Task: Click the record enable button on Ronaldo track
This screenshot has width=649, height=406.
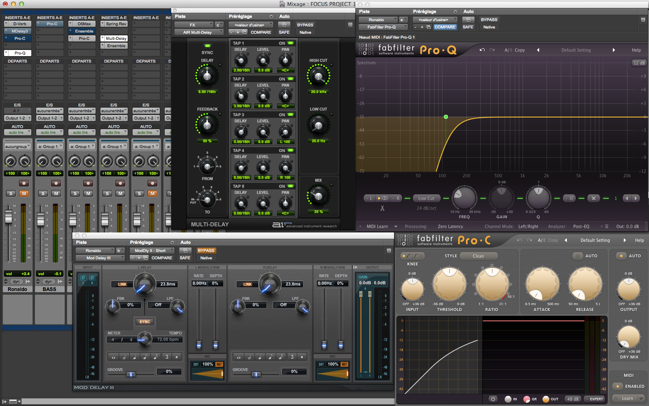Action: pyautogui.click(x=24, y=183)
